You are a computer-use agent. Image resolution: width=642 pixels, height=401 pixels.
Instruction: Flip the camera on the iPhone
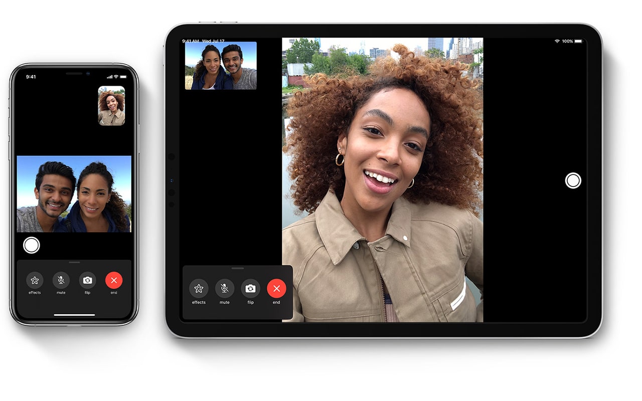click(87, 280)
